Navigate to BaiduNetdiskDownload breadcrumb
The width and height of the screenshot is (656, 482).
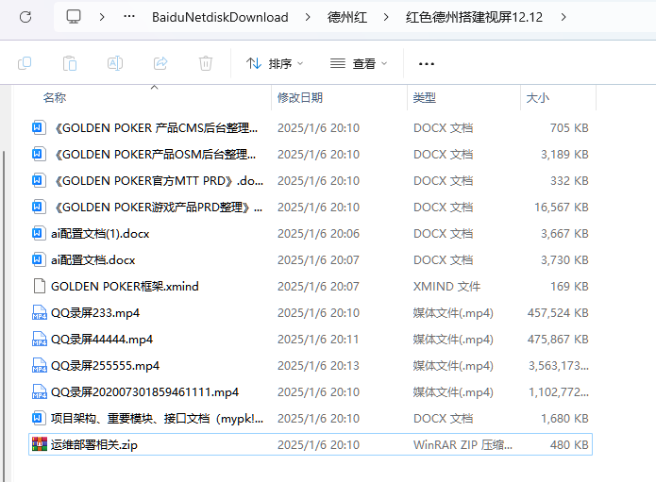[x=220, y=17]
